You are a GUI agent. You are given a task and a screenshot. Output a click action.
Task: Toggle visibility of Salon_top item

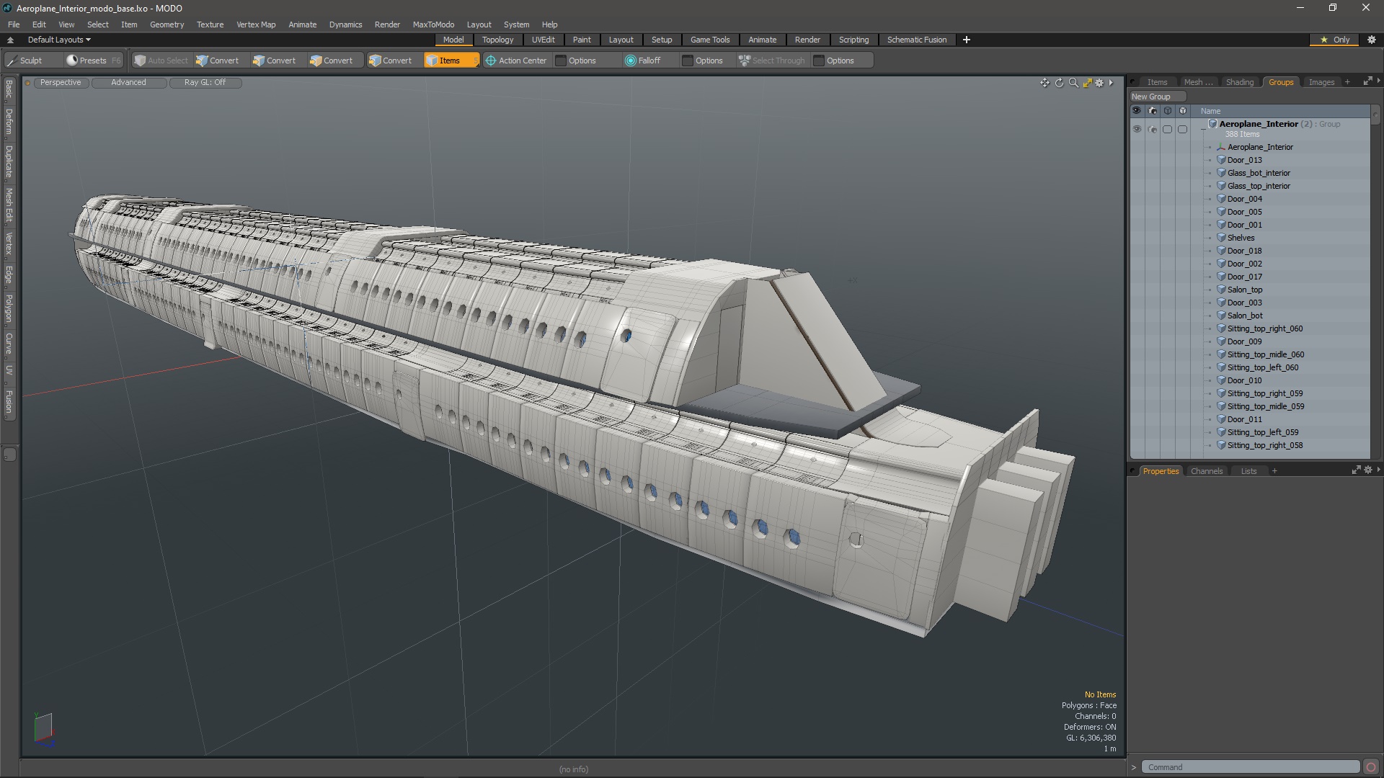[x=1136, y=289]
